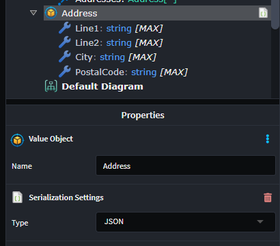
Task: Click the Serialization Settings heading
Action: [66, 197]
